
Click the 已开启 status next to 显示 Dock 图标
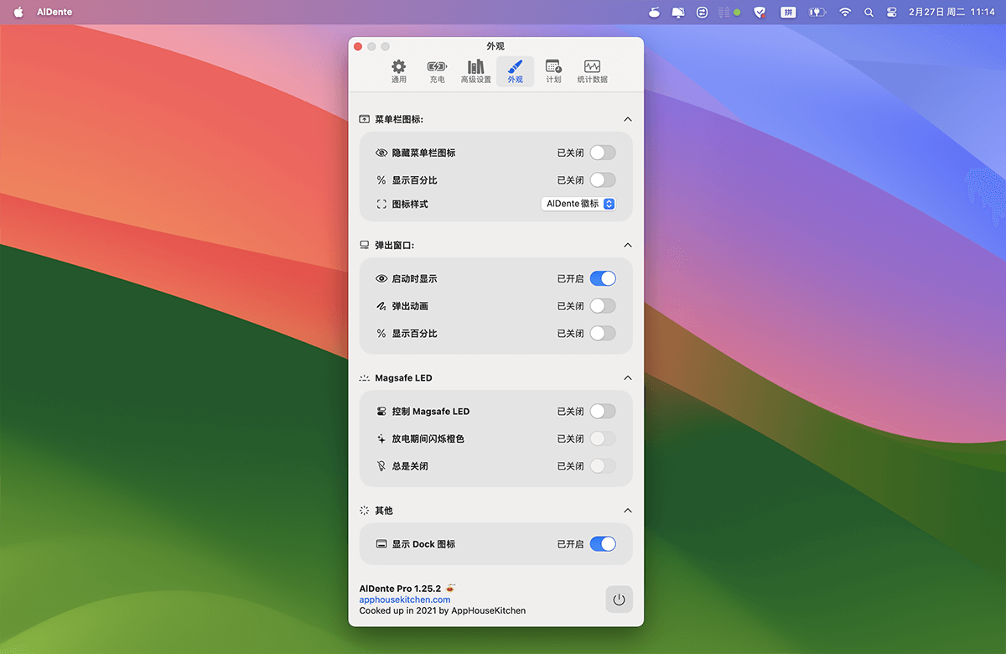[x=571, y=544]
